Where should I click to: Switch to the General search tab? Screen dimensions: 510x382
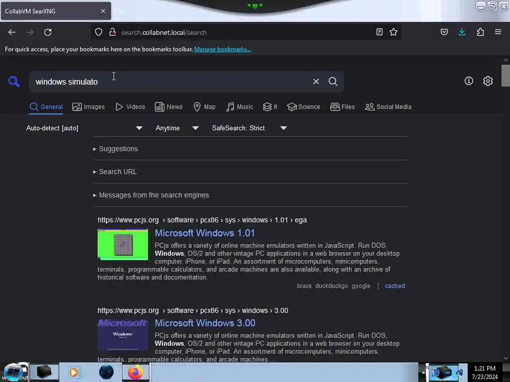(46, 107)
